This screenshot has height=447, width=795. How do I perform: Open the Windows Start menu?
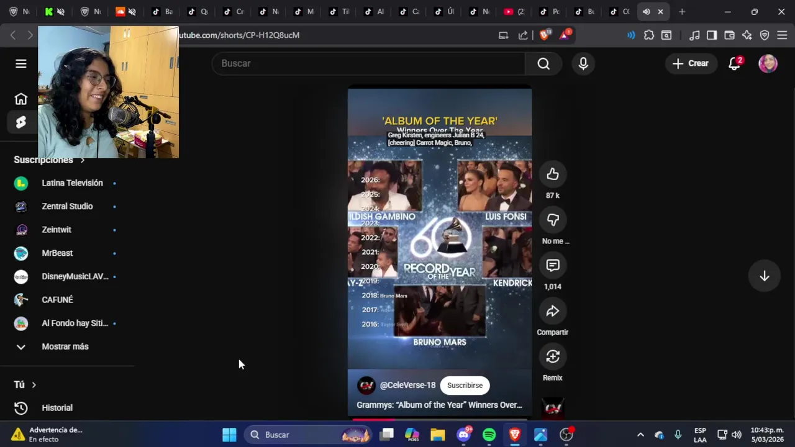point(229,435)
